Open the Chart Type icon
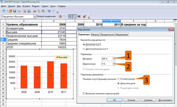177x107 pixels. click(60, 17)
